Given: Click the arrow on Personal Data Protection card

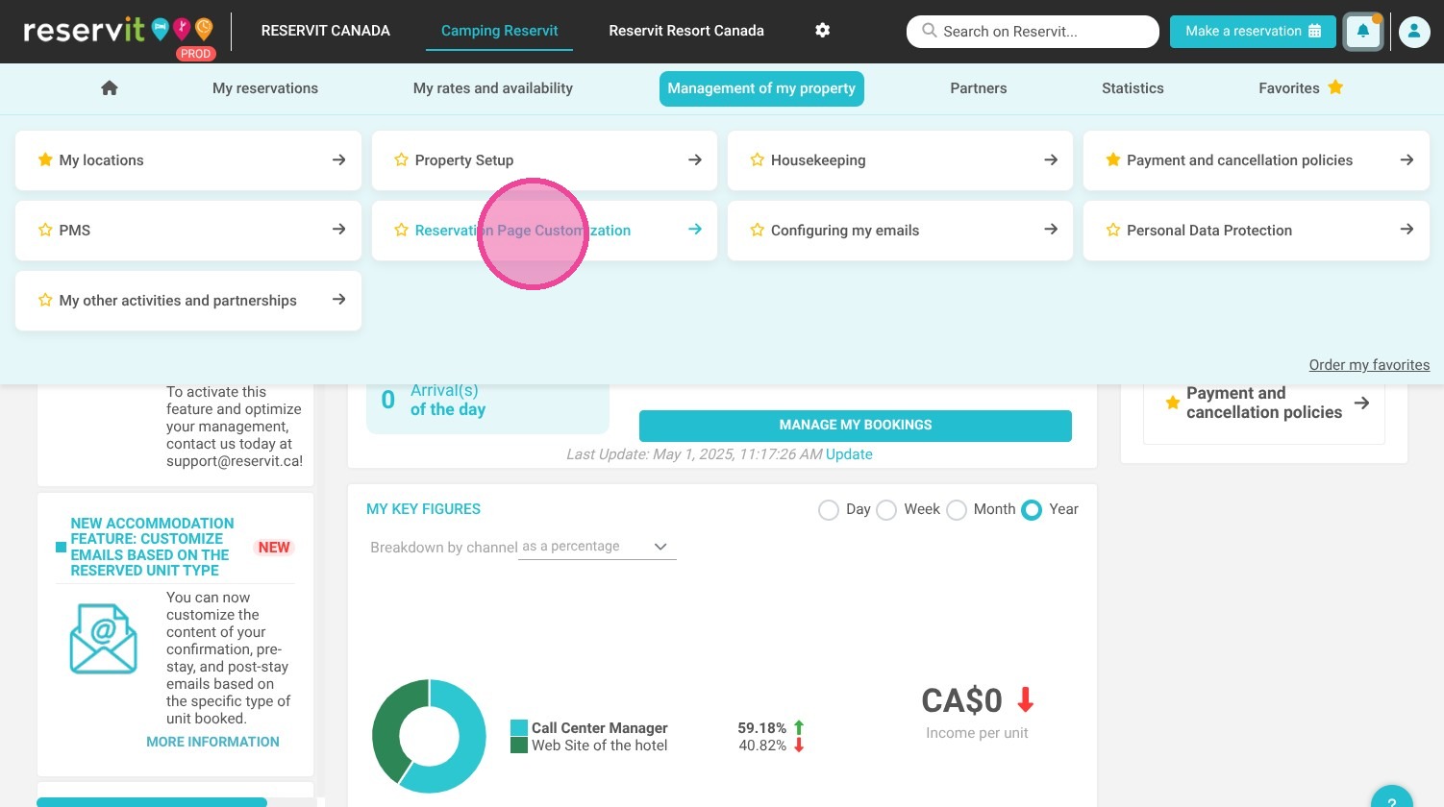Looking at the screenshot, I should pyautogui.click(x=1406, y=230).
